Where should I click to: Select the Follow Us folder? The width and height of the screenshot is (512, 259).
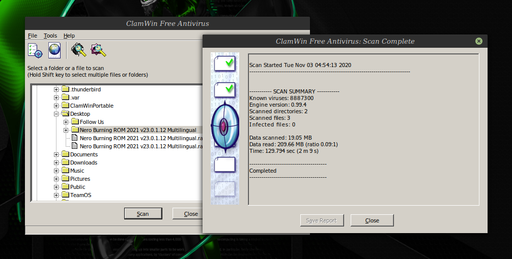tap(92, 122)
